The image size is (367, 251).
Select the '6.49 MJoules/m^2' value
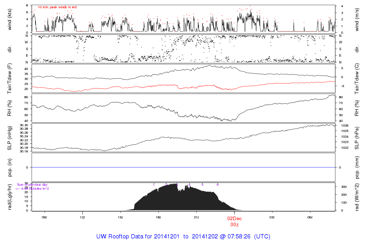[x=35, y=189]
